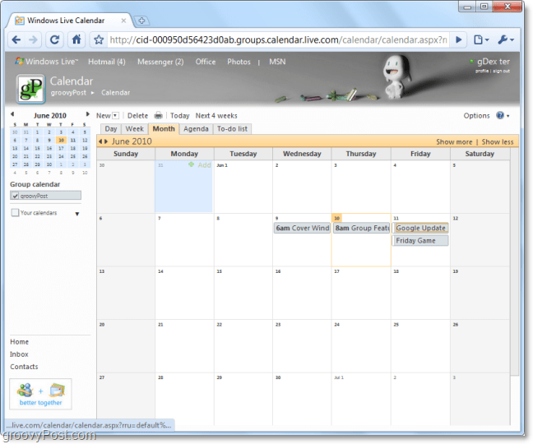Open the New dropdown arrow
533x444 pixels.
(x=116, y=115)
